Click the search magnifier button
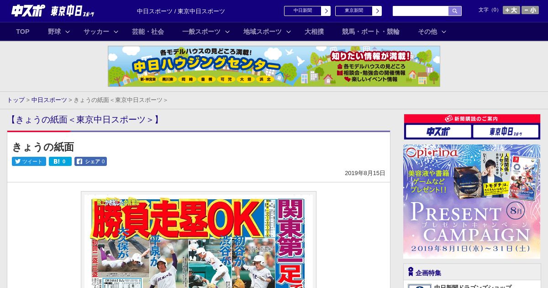Screen dimensions: 548x288 [x=455, y=11]
